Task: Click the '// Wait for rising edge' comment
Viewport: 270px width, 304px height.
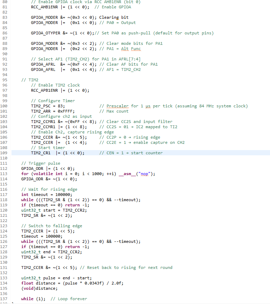Action: coord(49,189)
